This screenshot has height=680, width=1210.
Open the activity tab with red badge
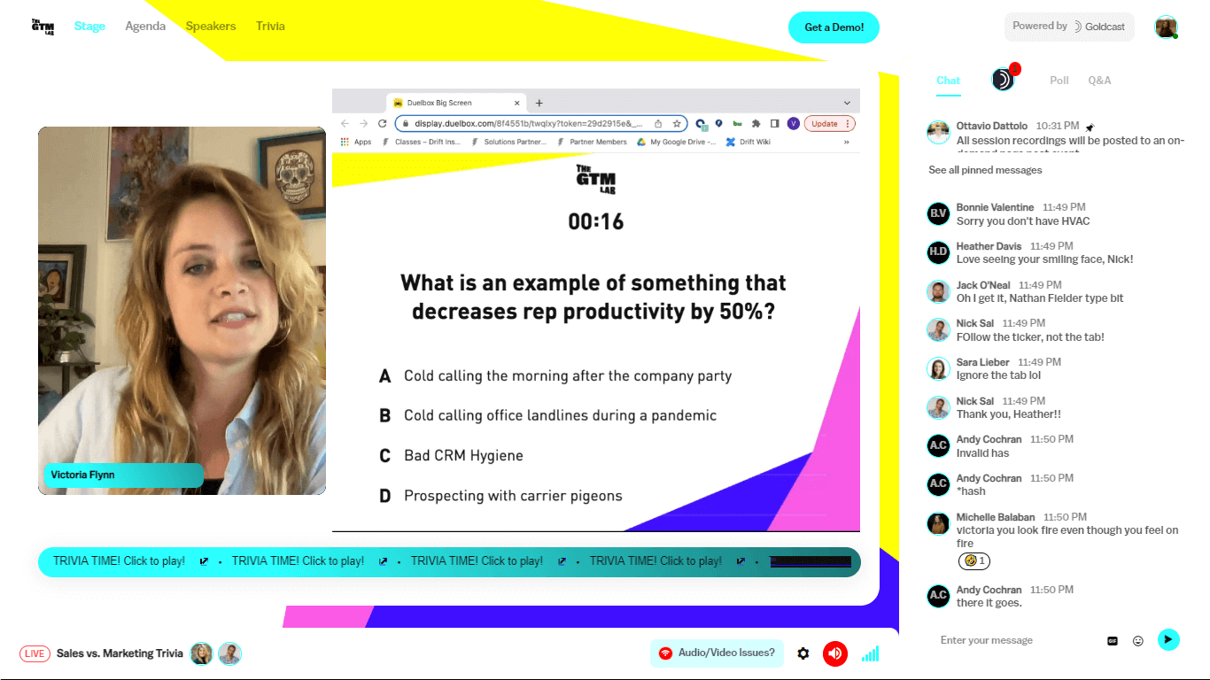point(1004,80)
